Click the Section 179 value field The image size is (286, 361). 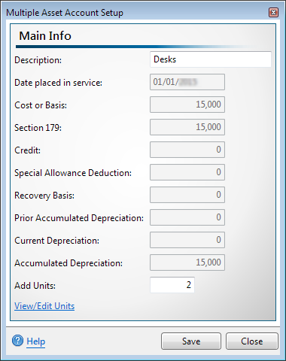(187, 127)
